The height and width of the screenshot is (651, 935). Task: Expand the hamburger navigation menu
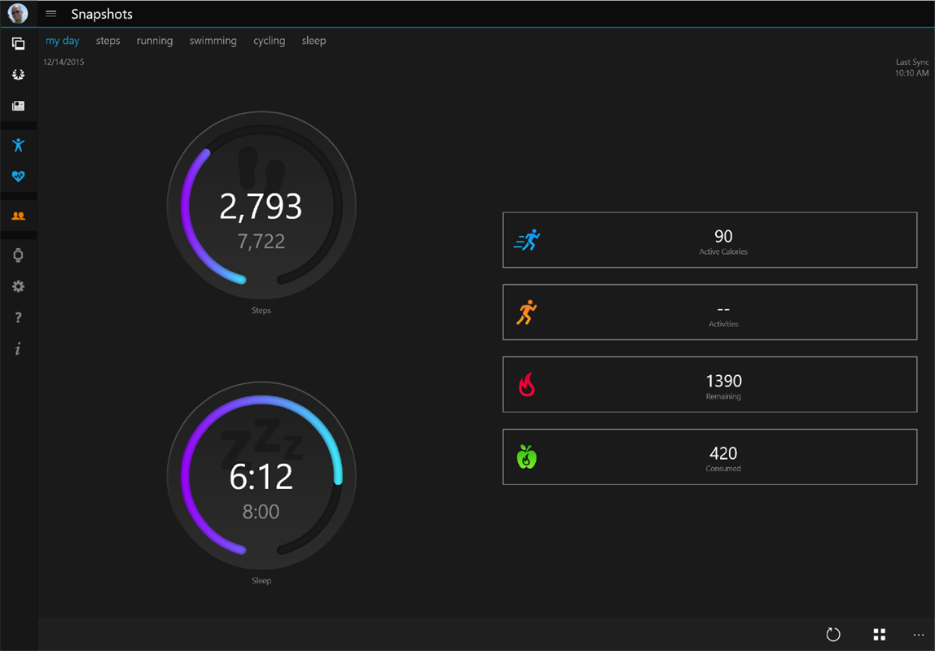[x=50, y=13]
